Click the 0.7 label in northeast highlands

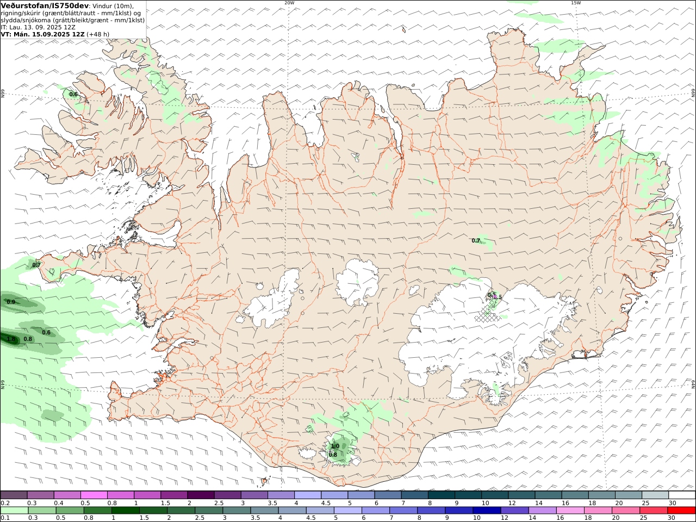pos(476,240)
